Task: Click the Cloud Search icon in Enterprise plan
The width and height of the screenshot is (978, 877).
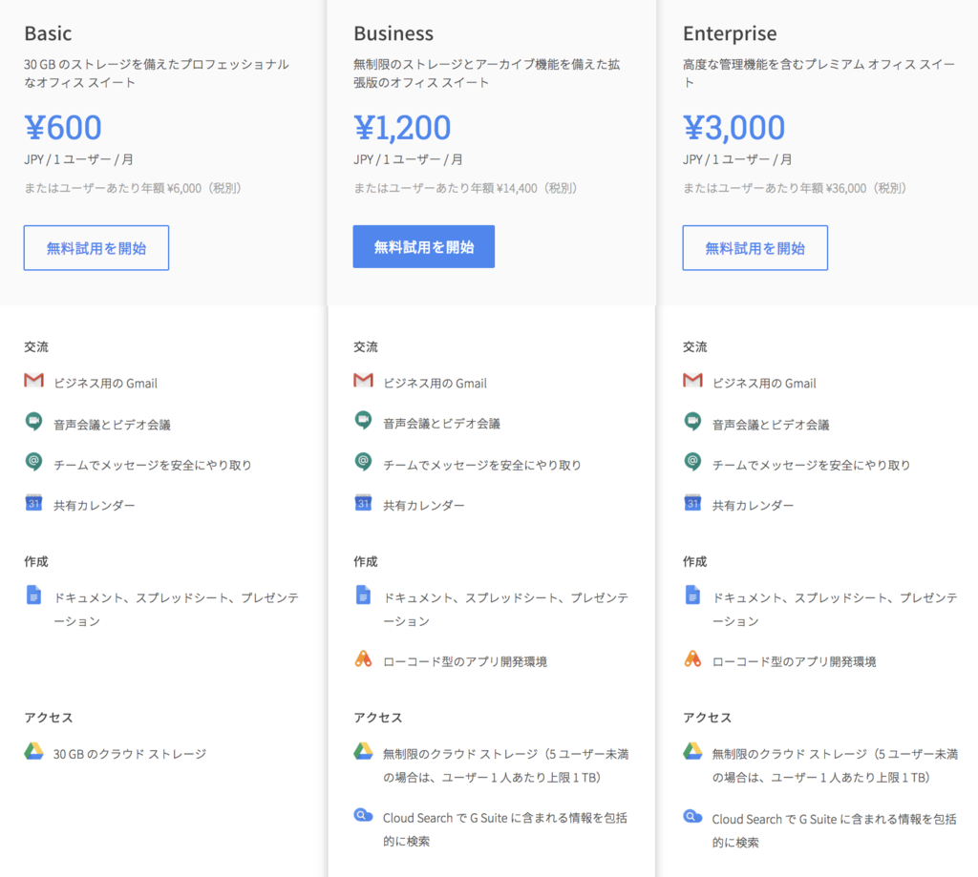Action: point(692,816)
